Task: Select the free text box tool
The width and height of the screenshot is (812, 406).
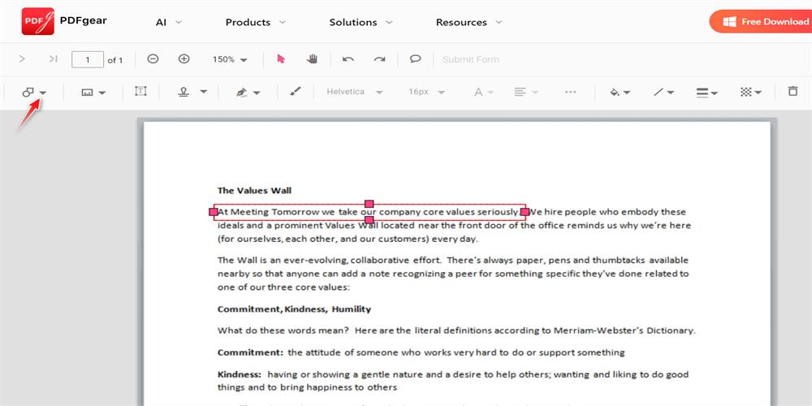Action: point(140,92)
